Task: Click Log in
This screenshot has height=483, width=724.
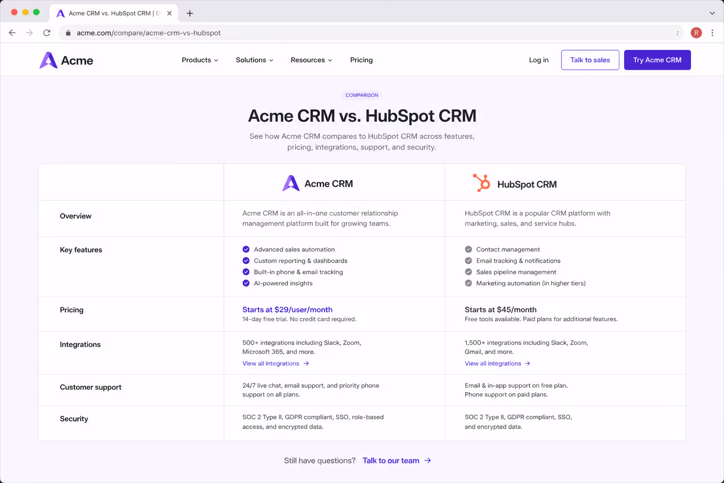Action: point(539,60)
